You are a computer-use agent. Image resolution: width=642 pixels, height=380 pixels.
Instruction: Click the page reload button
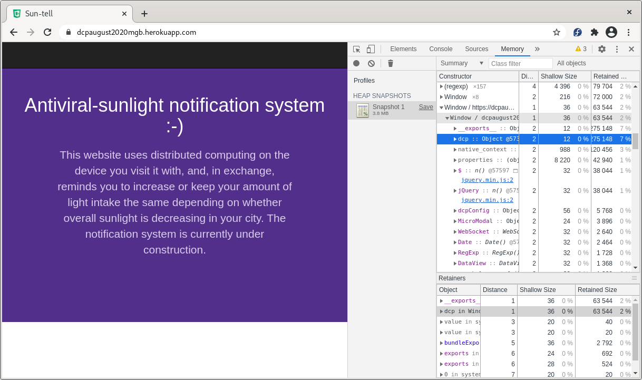tap(47, 32)
